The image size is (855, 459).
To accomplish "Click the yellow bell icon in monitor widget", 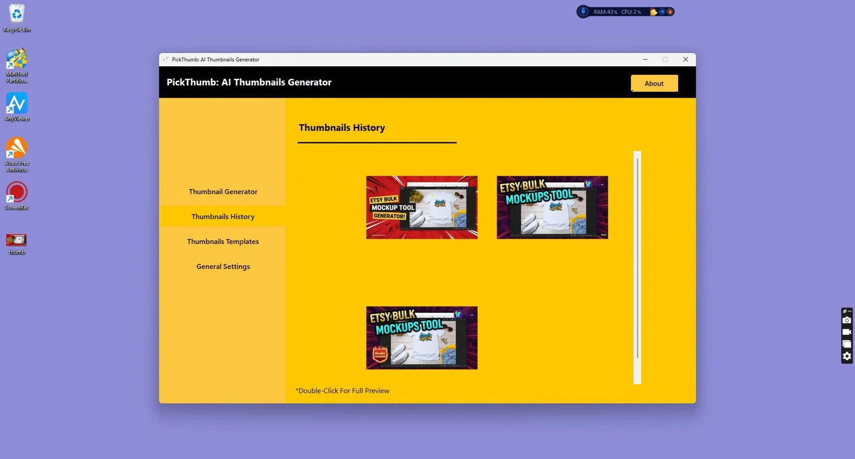I will pos(653,12).
